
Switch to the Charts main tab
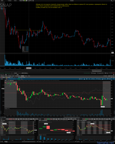22,76
